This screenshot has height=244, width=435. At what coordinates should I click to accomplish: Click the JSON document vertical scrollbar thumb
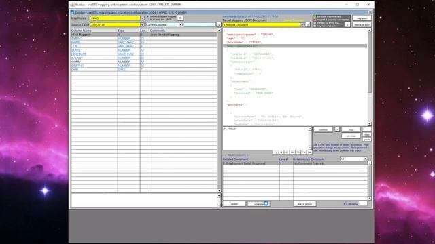pos(370,62)
